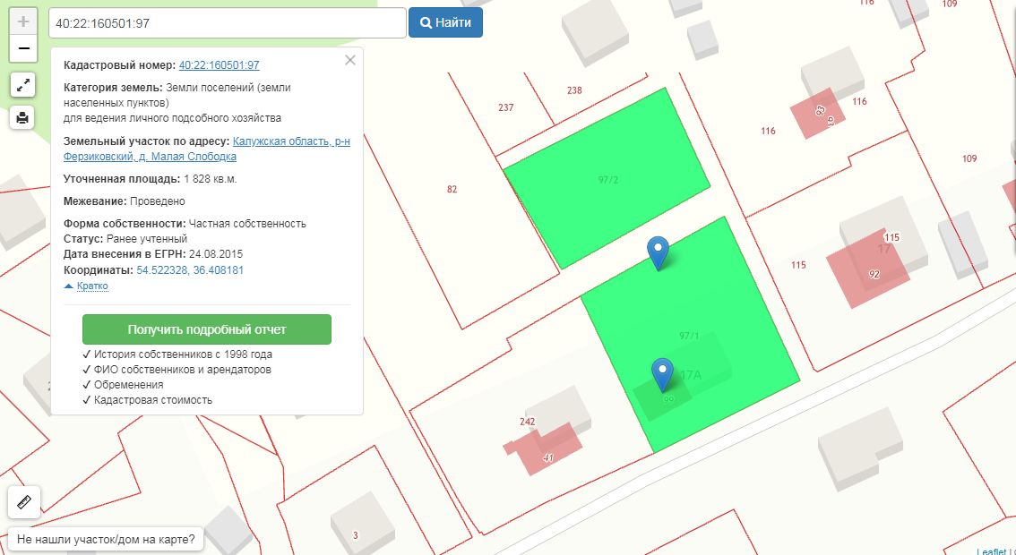Select red building 92 on map
The image size is (1016, 555).
point(866,267)
